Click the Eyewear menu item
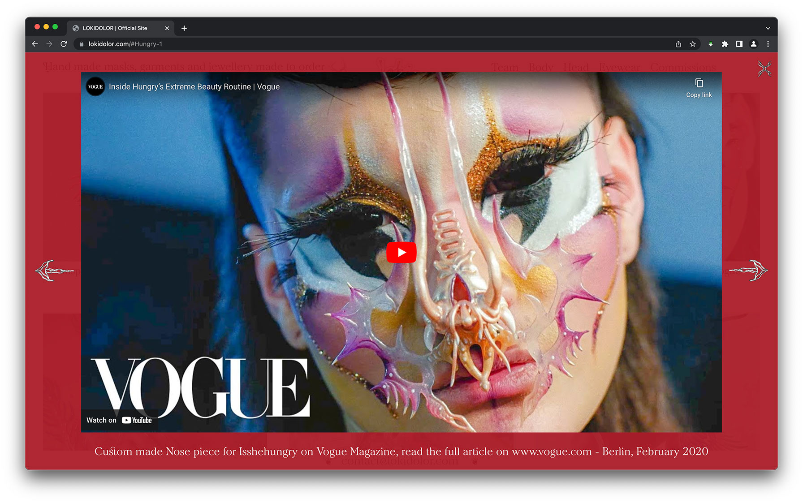 [620, 67]
